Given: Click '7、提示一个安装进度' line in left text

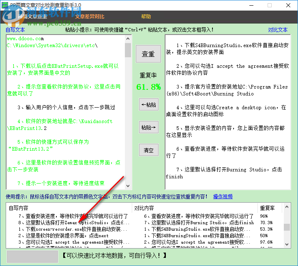Looking at the screenshot, I should point(61,183).
